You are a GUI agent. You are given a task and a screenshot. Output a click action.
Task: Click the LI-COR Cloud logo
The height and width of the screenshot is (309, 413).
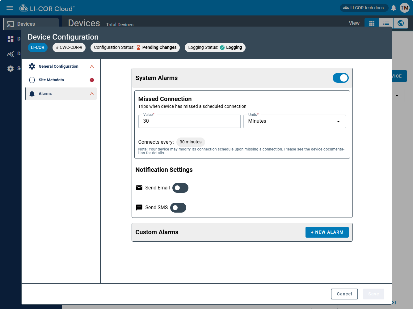click(x=47, y=8)
